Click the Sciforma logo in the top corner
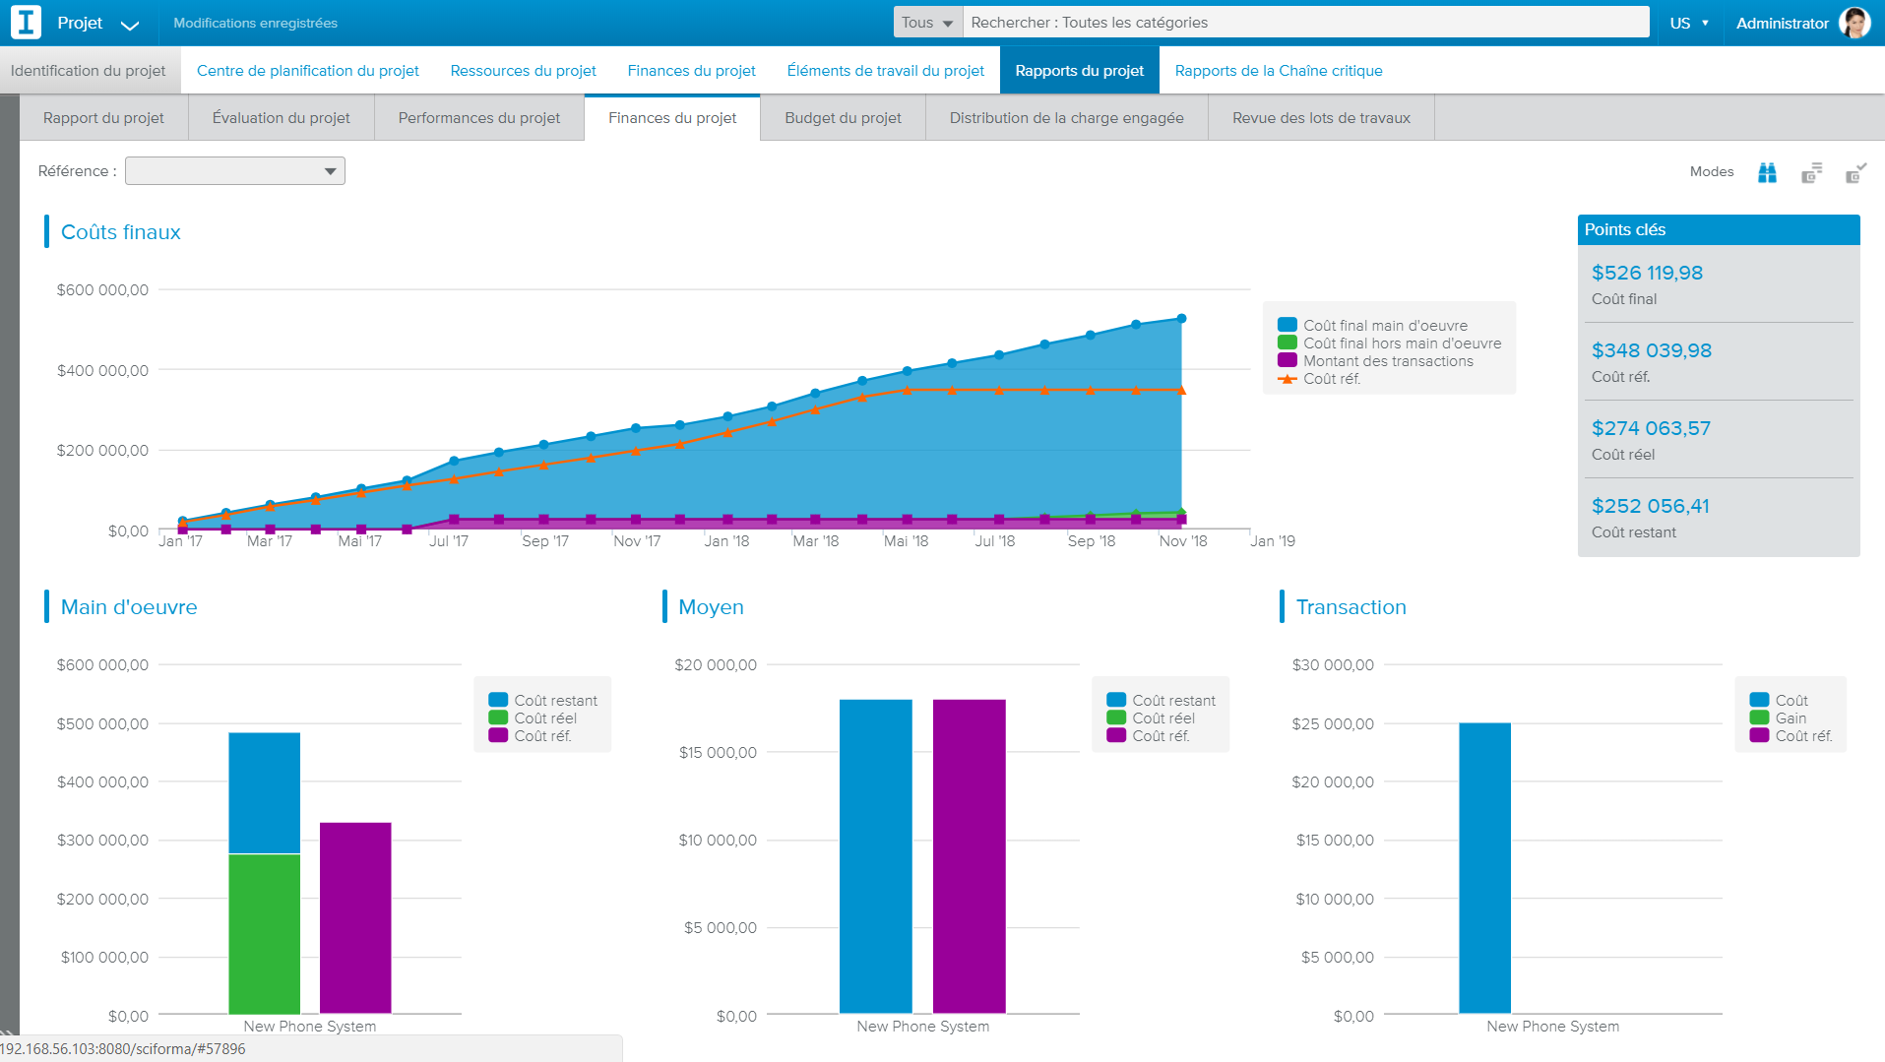Viewport: 1885px width, 1062px height. 25,22
